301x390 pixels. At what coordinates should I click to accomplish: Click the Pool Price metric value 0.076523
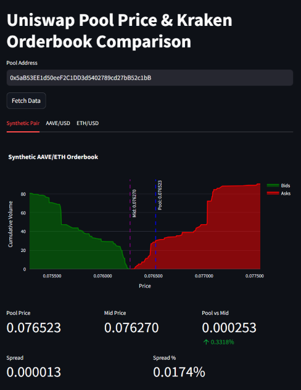point(33,328)
